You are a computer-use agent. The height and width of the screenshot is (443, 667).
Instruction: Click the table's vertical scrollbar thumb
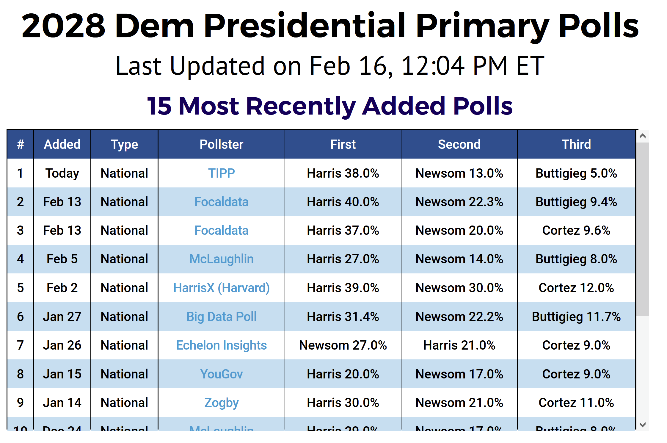pyautogui.click(x=642, y=229)
